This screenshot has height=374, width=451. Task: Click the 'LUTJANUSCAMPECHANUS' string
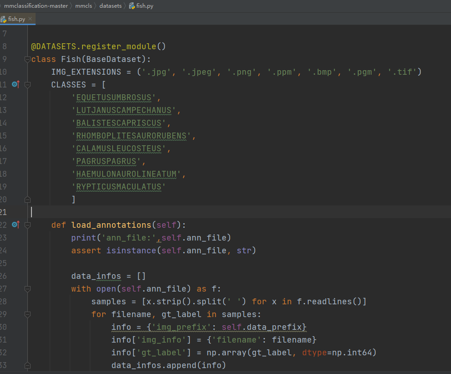(124, 110)
